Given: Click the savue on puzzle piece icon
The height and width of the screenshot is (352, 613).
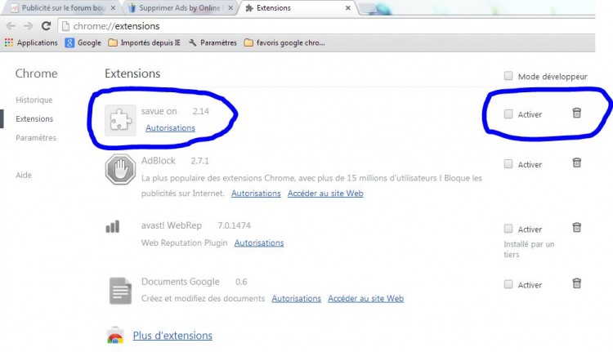Looking at the screenshot, I should tap(120, 120).
